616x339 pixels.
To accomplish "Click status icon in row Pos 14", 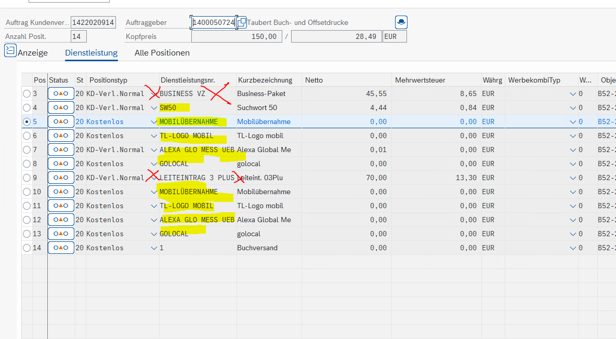I will 61,248.
